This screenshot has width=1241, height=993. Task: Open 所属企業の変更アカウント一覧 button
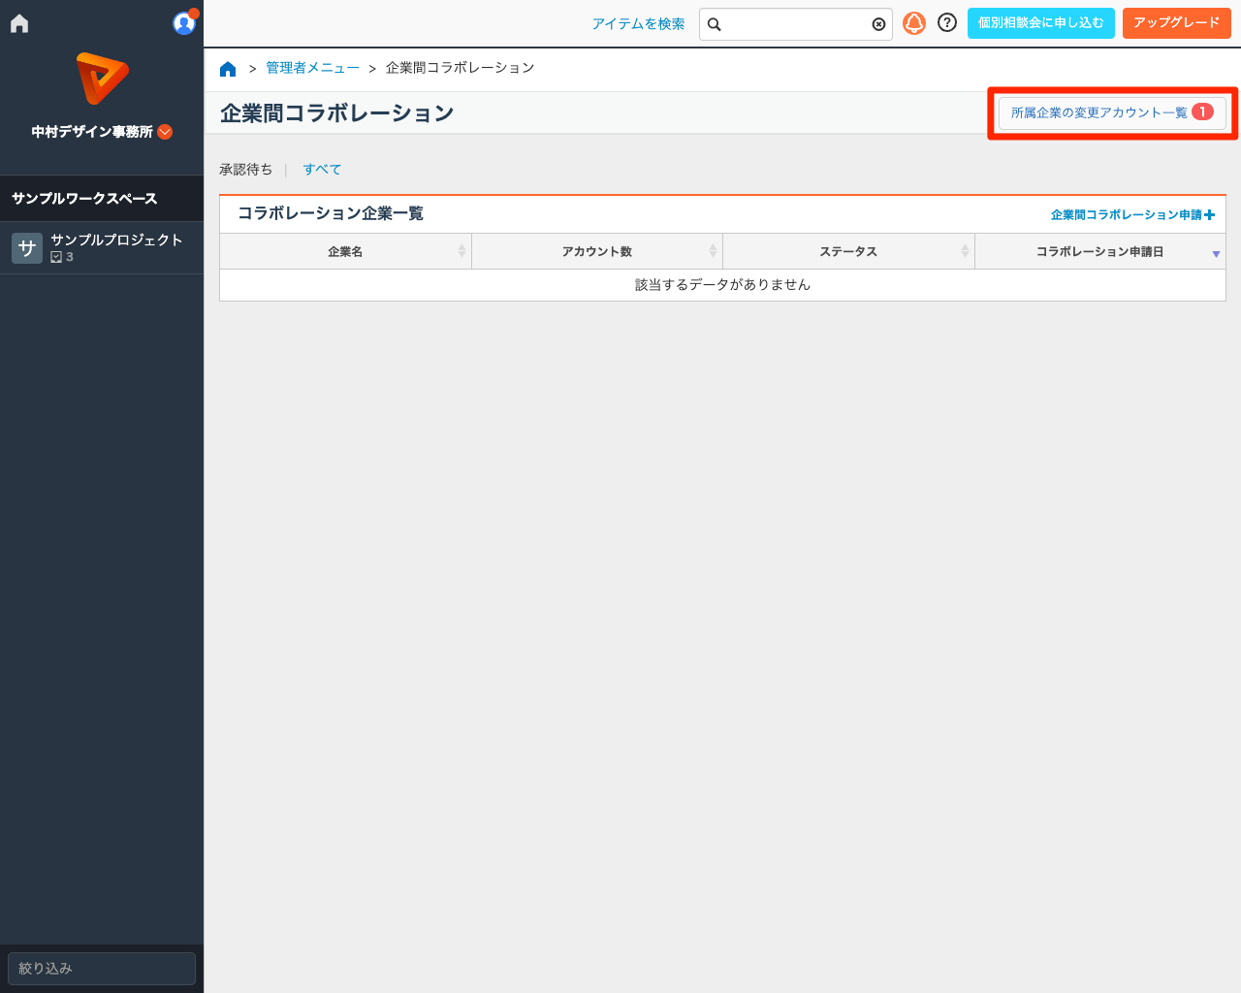pyautogui.click(x=1112, y=112)
